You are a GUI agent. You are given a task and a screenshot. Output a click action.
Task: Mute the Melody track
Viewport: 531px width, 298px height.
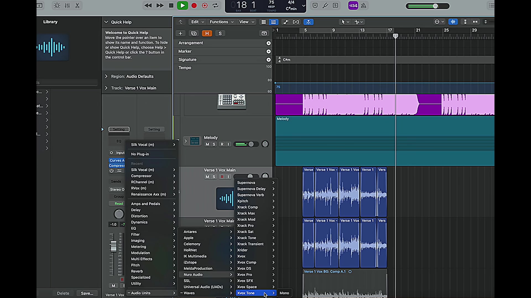coord(207,144)
